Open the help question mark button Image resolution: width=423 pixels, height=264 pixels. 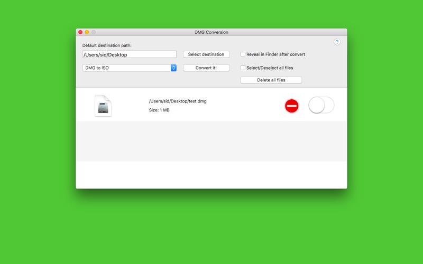[x=337, y=42]
